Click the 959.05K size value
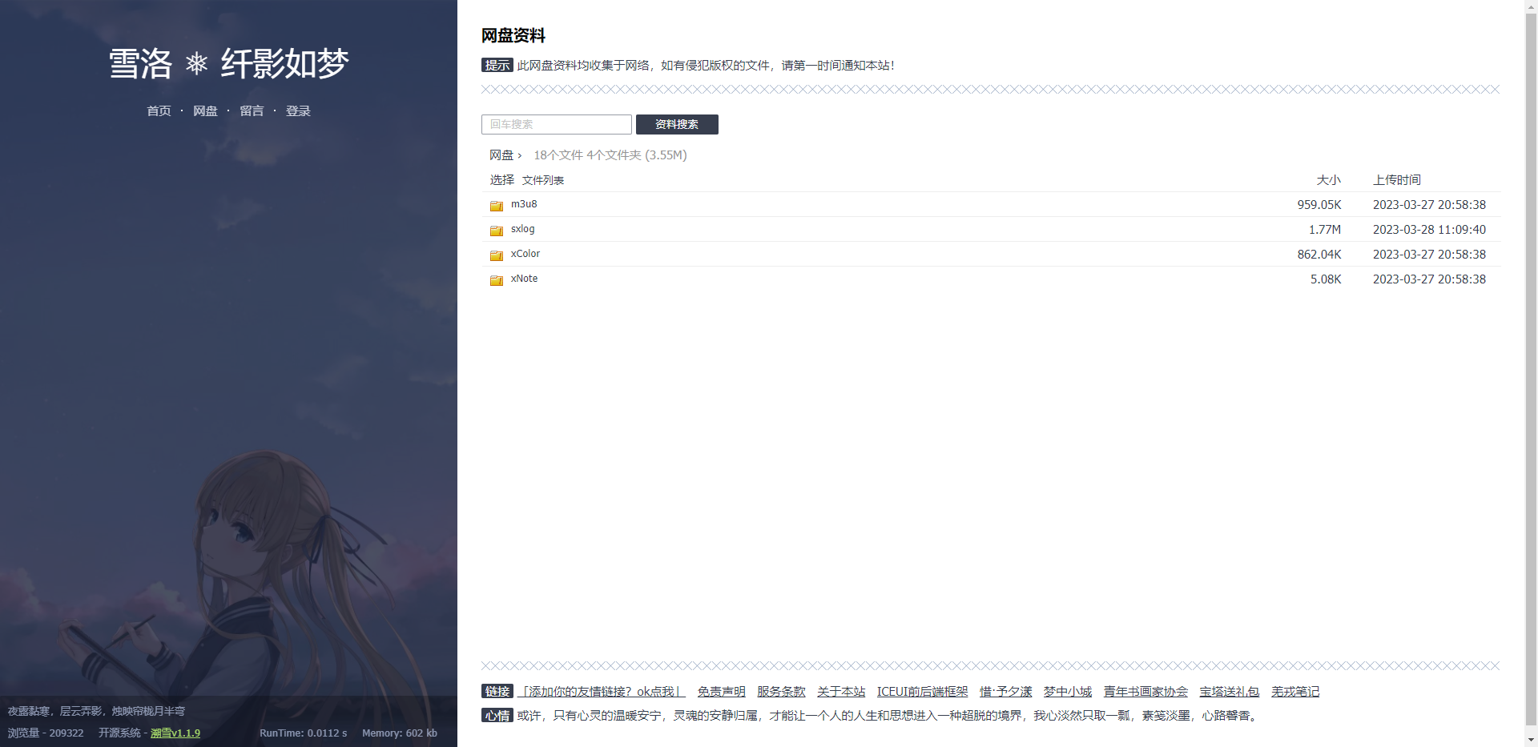 pyautogui.click(x=1319, y=205)
